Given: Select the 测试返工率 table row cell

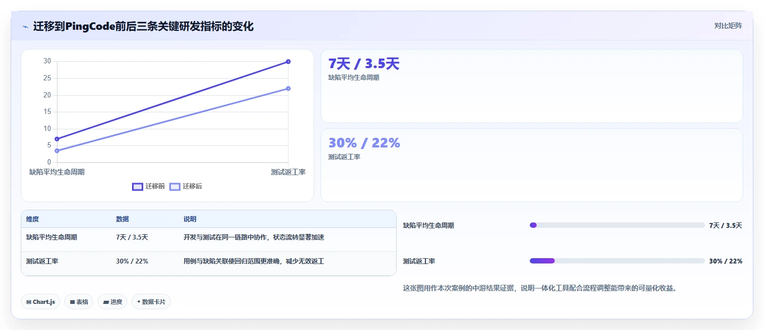Looking at the screenshot, I should click(x=42, y=261).
